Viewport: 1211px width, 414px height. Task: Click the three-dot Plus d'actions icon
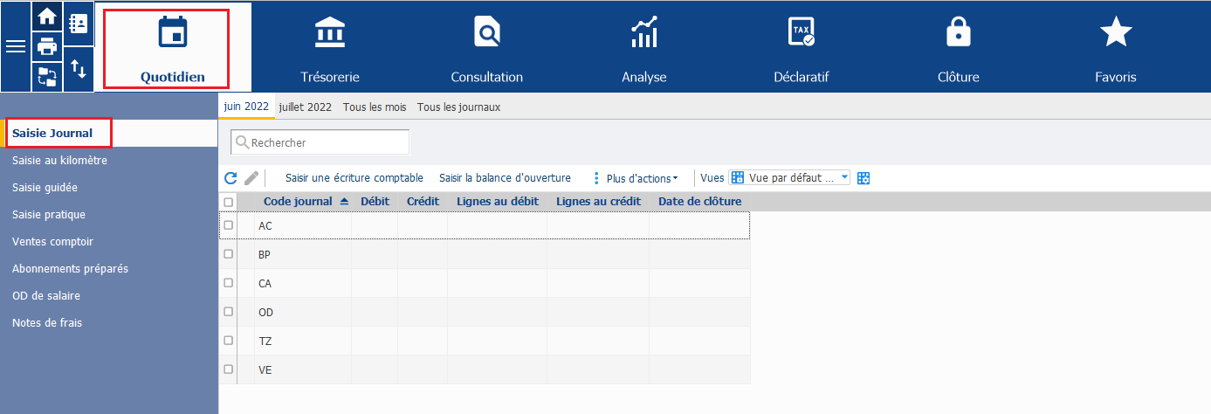pos(596,178)
